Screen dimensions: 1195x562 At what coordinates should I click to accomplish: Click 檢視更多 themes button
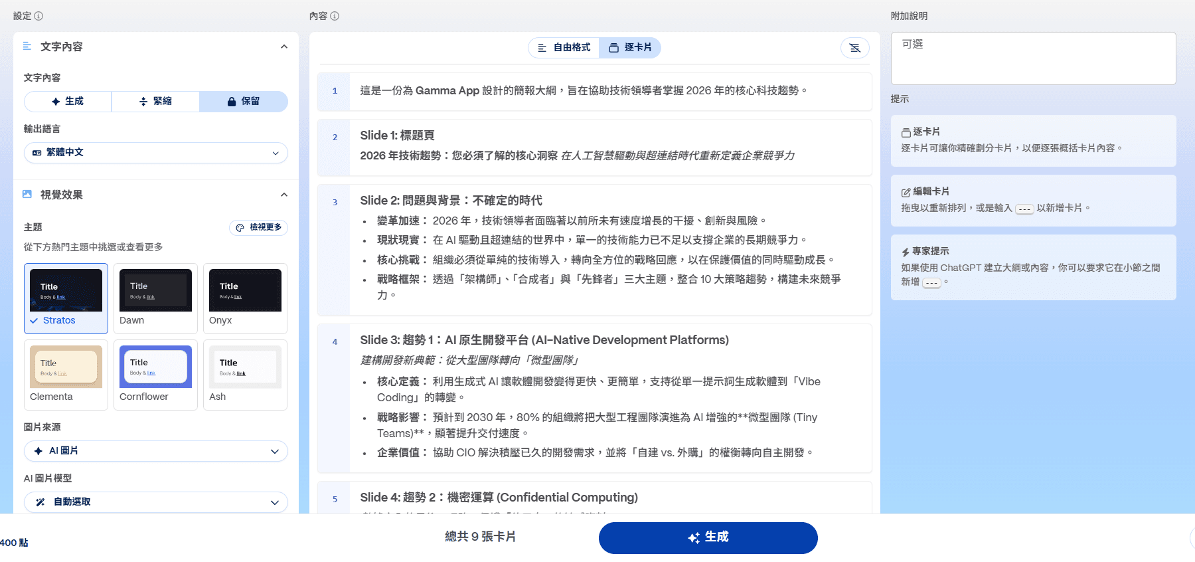click(x=258, y=227)
